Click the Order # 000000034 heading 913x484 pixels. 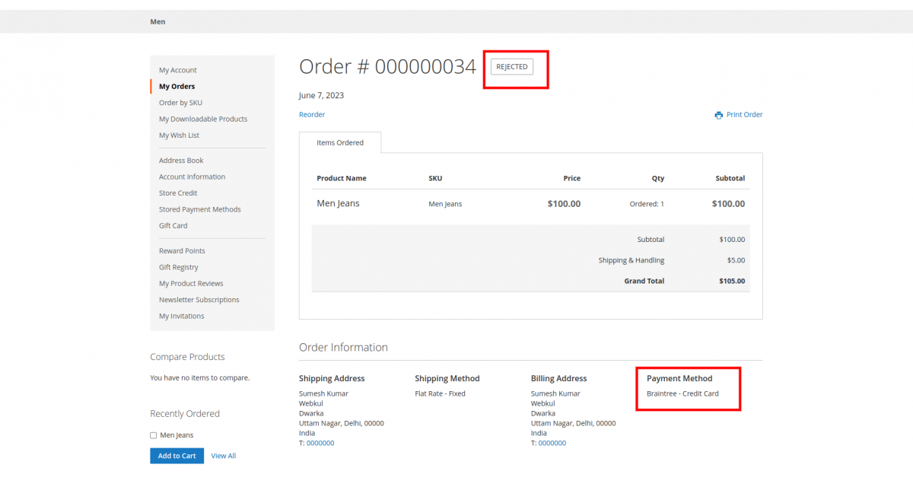[x=387, y=67]
